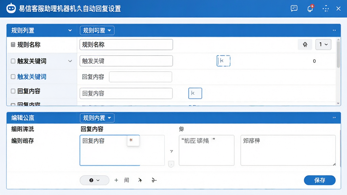347x195 pixels.
Task: Open the number dropdown showing 1
Action: [323, 44]
